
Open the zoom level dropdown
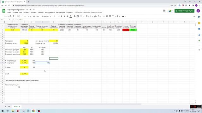pyautogui.click(x=20, y=16)
